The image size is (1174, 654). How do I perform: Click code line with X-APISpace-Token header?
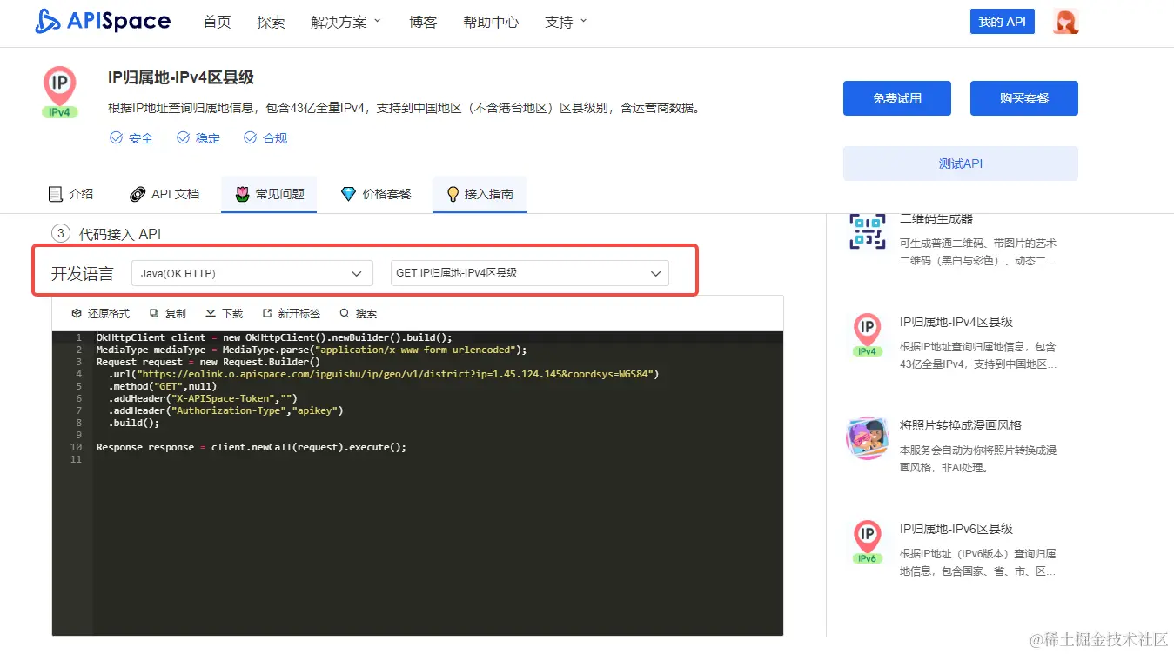click(x=203, y=398)
